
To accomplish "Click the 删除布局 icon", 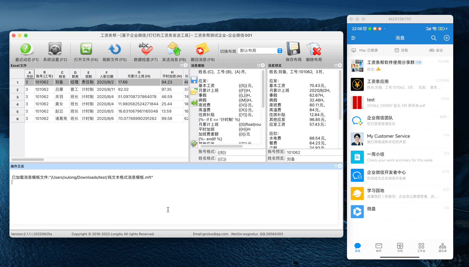I will tap(314, 49).
